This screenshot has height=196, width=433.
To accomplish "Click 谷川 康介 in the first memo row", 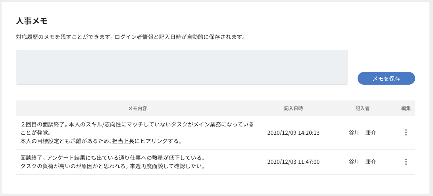I will click(362, 132).
